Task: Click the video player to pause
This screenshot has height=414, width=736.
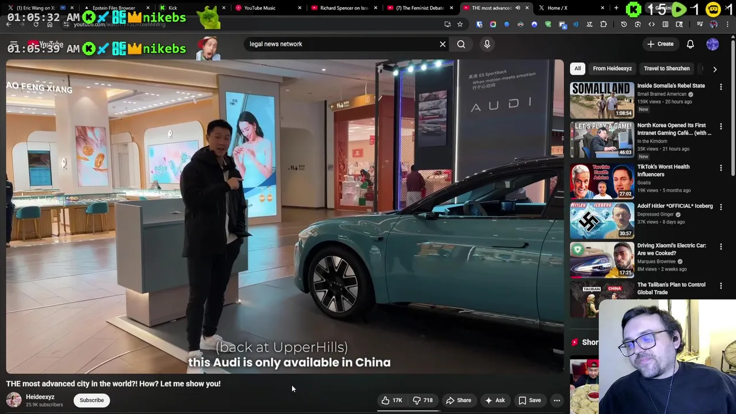Action: [285, 217]
